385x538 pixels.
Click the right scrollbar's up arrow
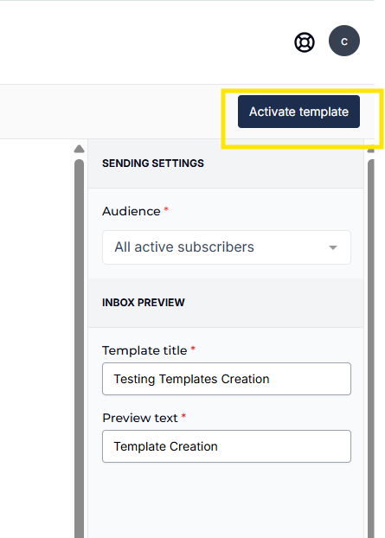click(x=371, y=150)
